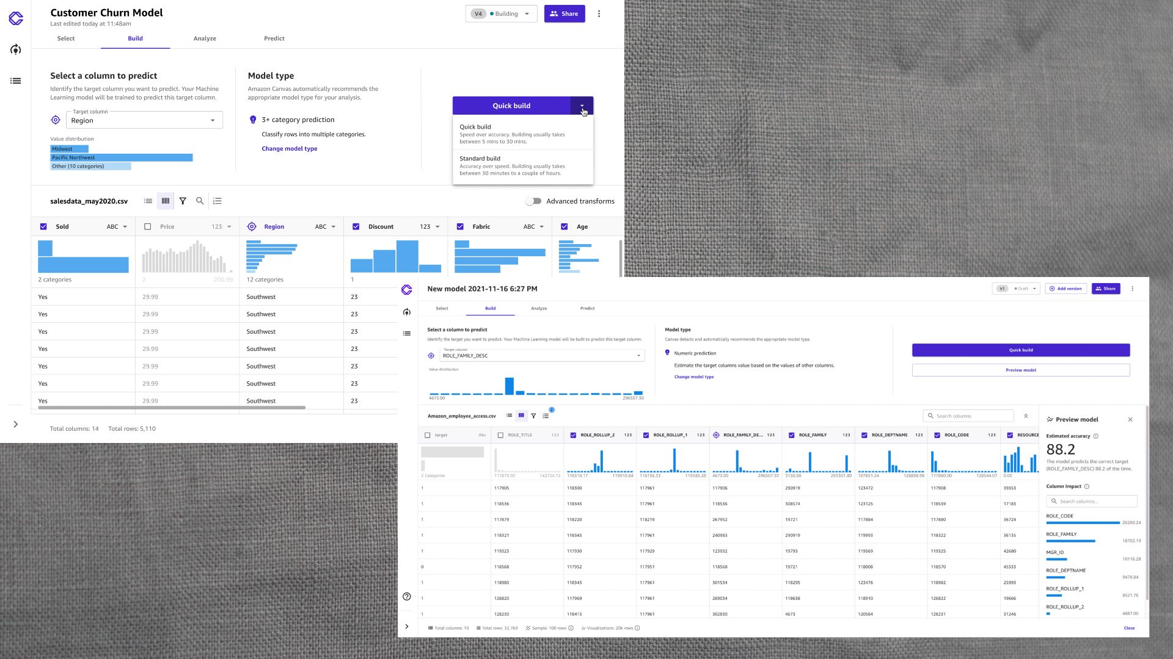
Task: Select the Datasets list icon in the sidebar
Action: [x=15, y=81]
